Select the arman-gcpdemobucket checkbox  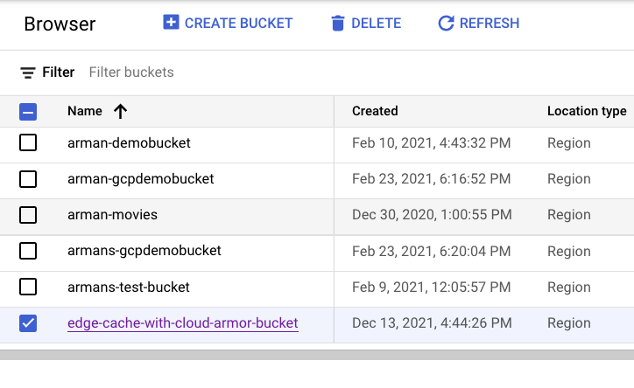(x=28, y=179)
